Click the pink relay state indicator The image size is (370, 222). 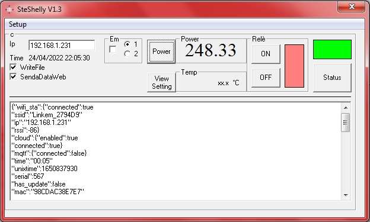tap(294, 66)
